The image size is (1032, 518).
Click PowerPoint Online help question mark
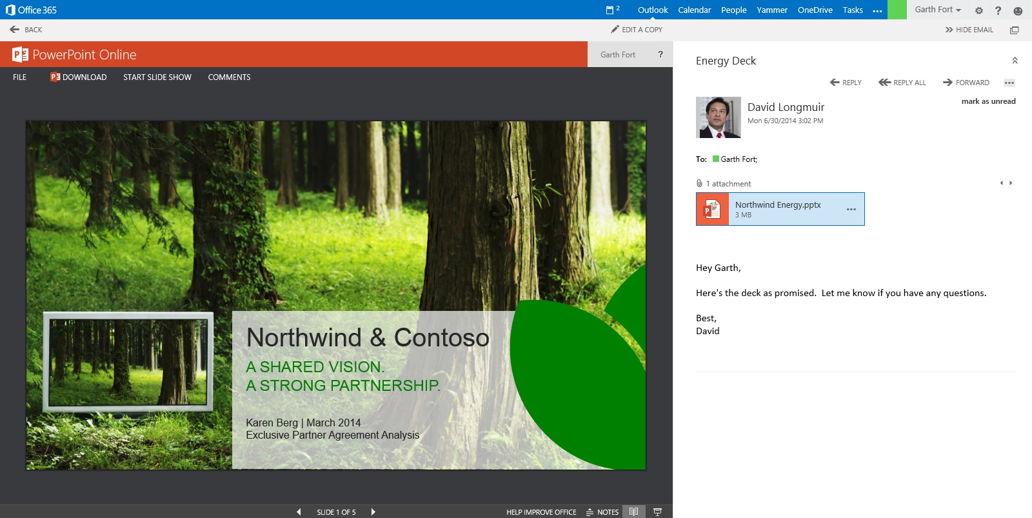point(660,55)
